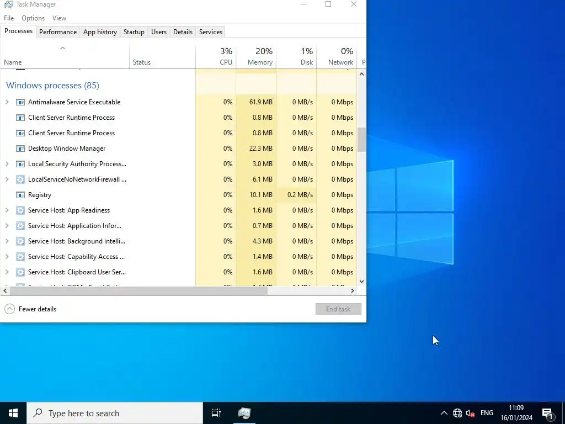This screenshot has height=424, width=565.
Task: Sort processes by the Name column
Action: [x=65, y=57]
